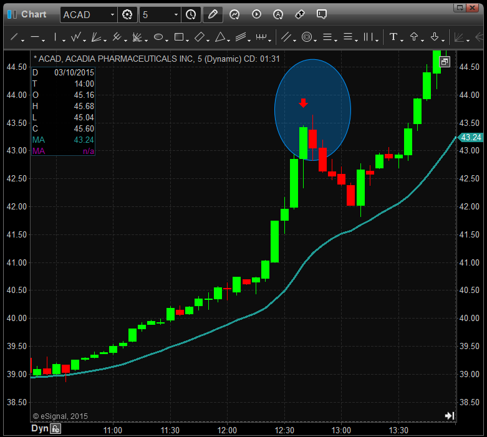
Task: Click the Chart window icon beside title
Action: 12,14
